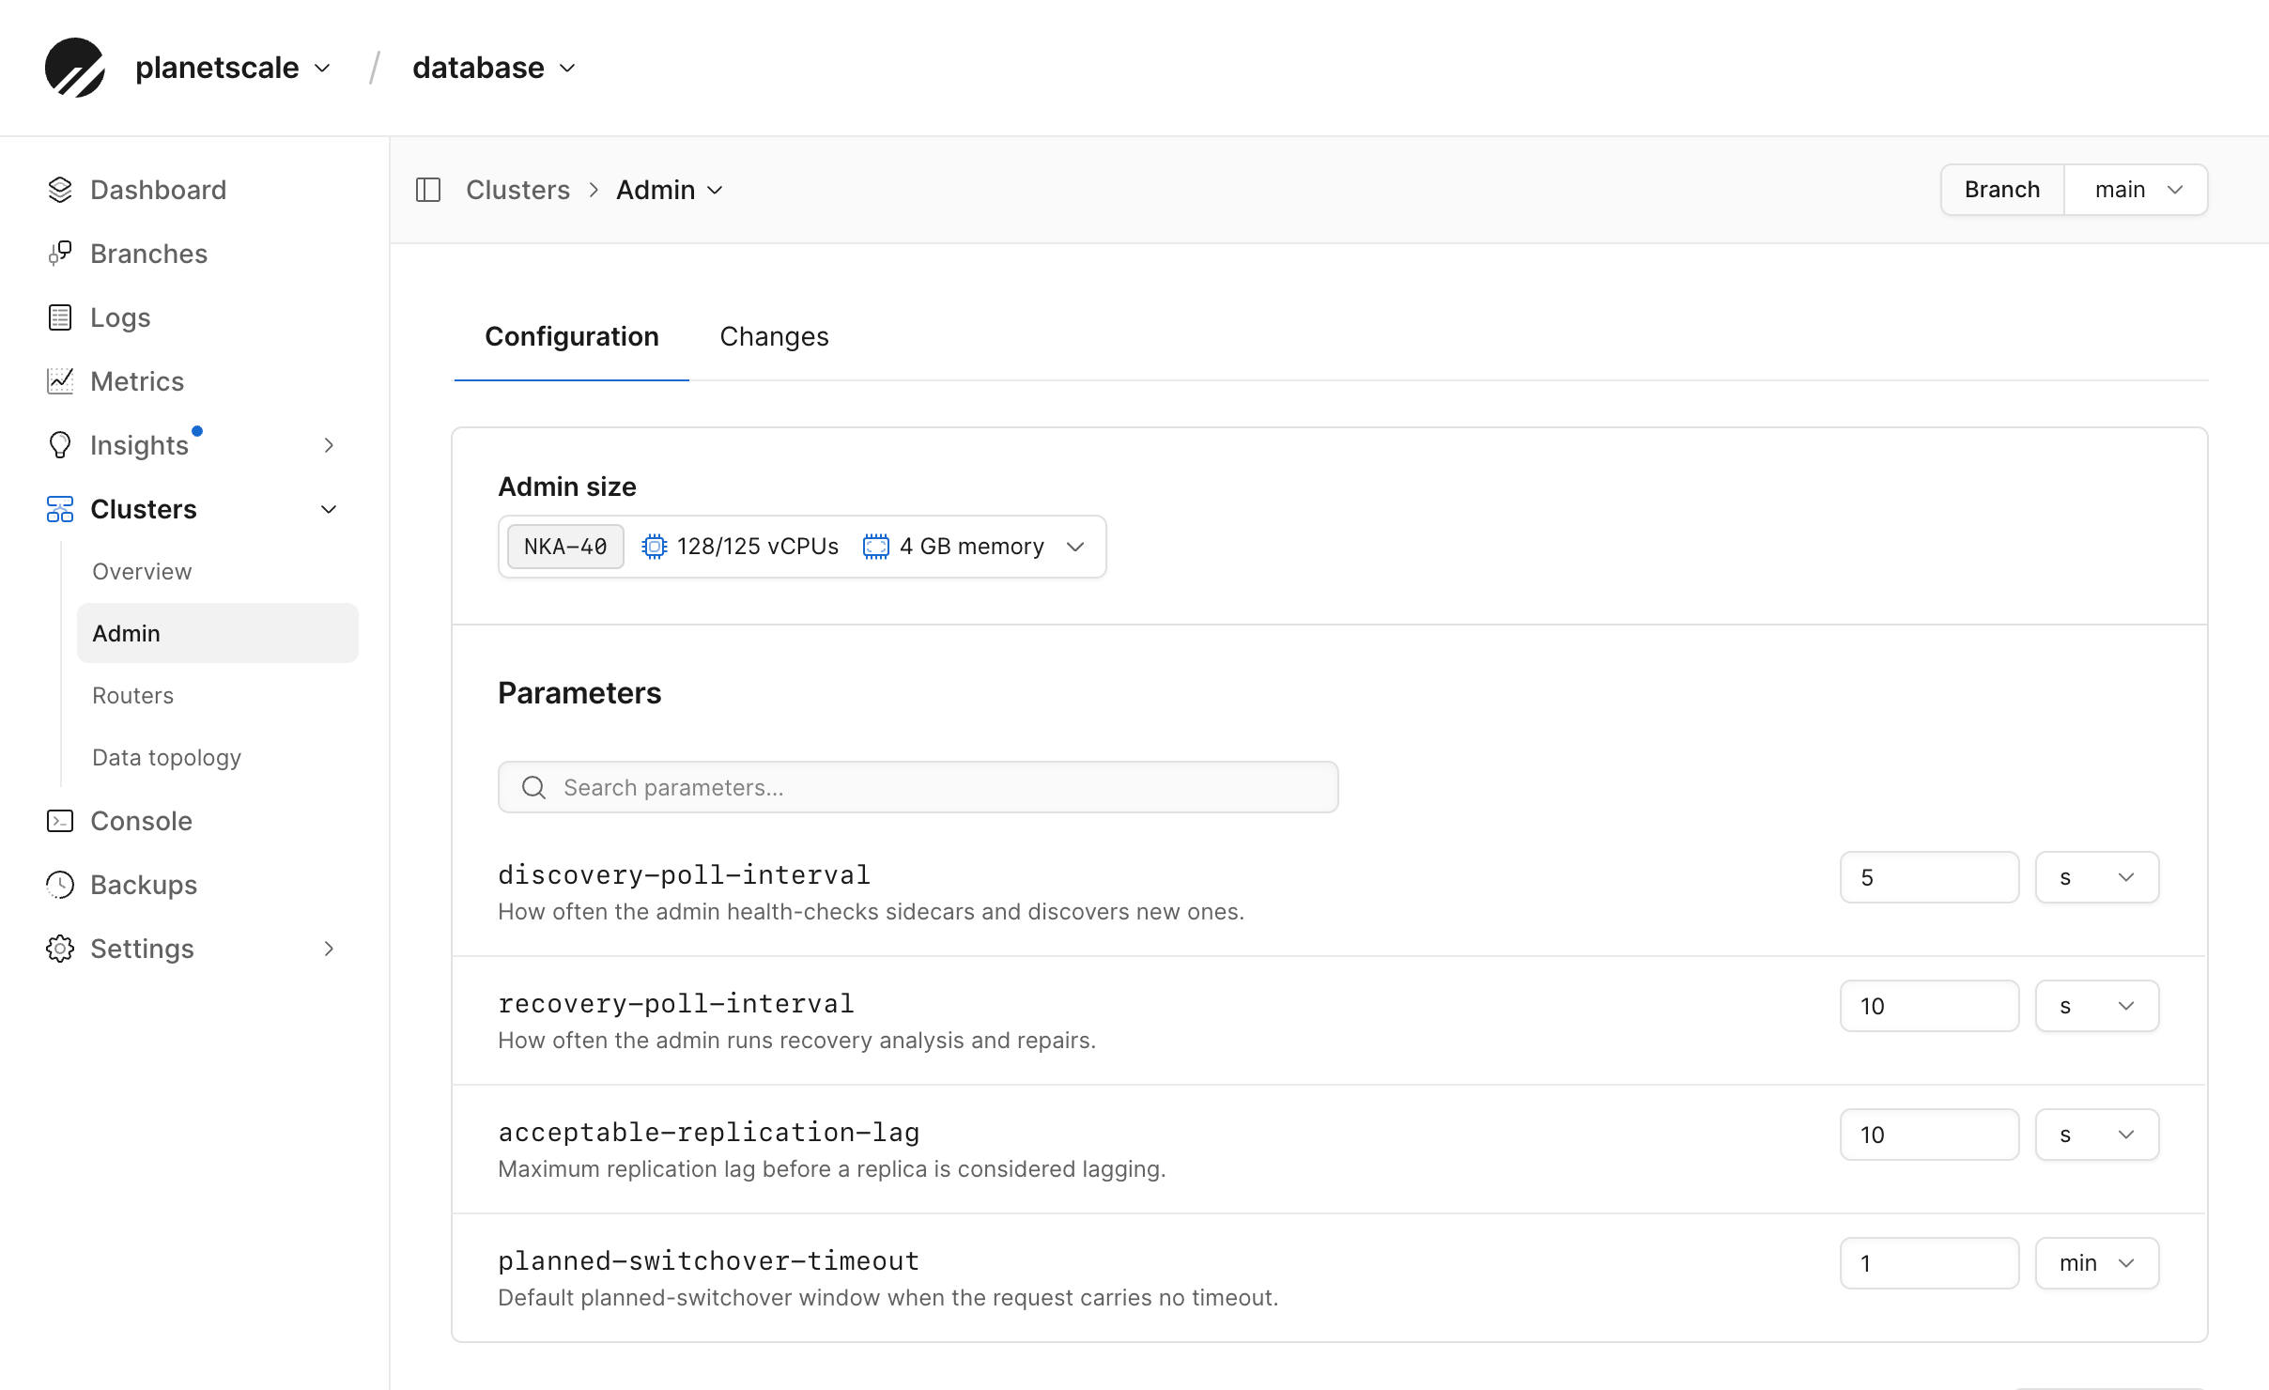Click the Branch button label
Screen dimensions: 2269x1390
(2002, 190)
